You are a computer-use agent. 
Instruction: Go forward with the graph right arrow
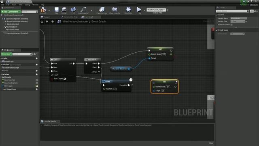coord(53,21)
